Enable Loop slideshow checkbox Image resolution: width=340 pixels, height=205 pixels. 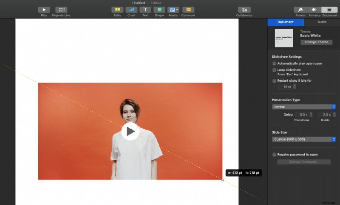point(274,70)
